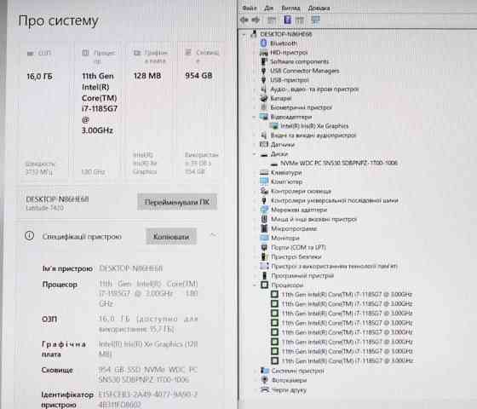Viewport: 477px width, 409px height.
Task: Click the Пристрої безпеки security icon
Action: [264, 256]
